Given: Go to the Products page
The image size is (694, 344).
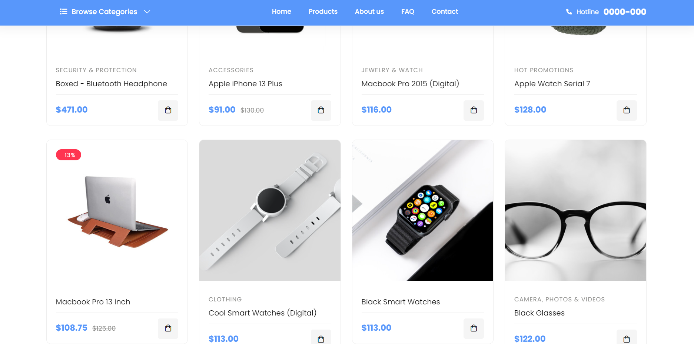Looking at the screenshot, I should click(323, 11).
